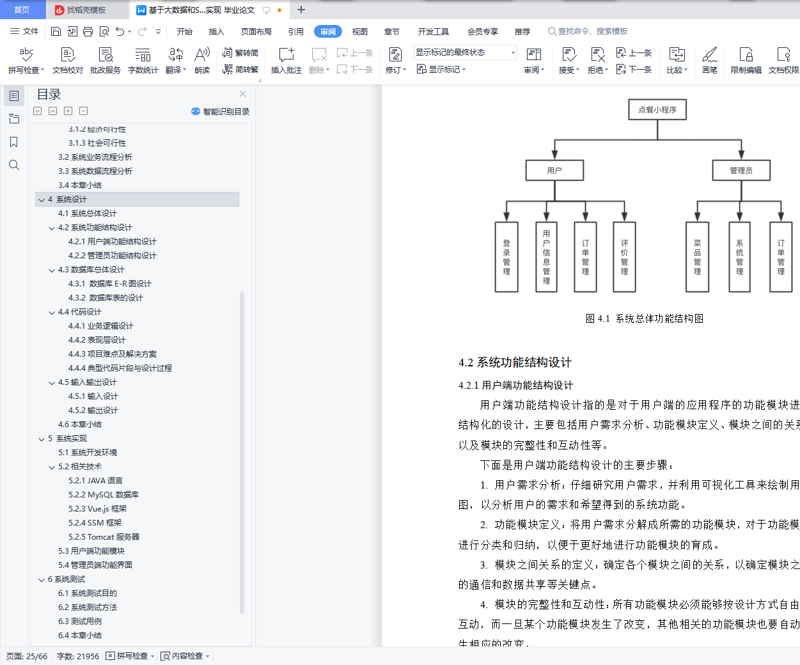Open the bookmark sidebar panel
The width and height of the screenshot is (800, 665).
pos(13,142)
